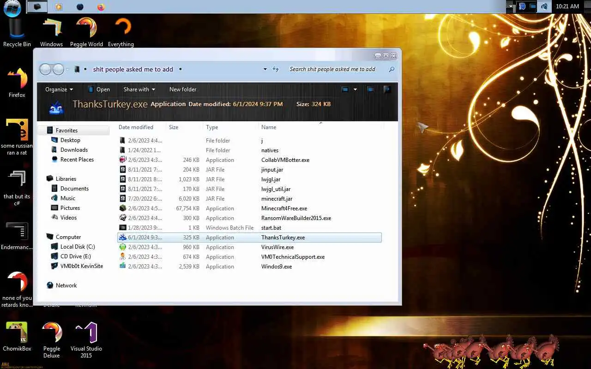Refresh the current folder view
This screenshot has width=591, height=369.
click(276, 69)
